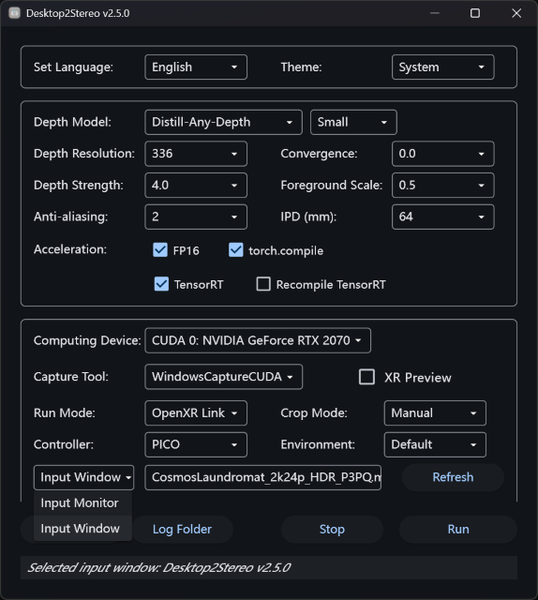
Task: Close the Desktop2Stereo window
Action: point(516,13)
